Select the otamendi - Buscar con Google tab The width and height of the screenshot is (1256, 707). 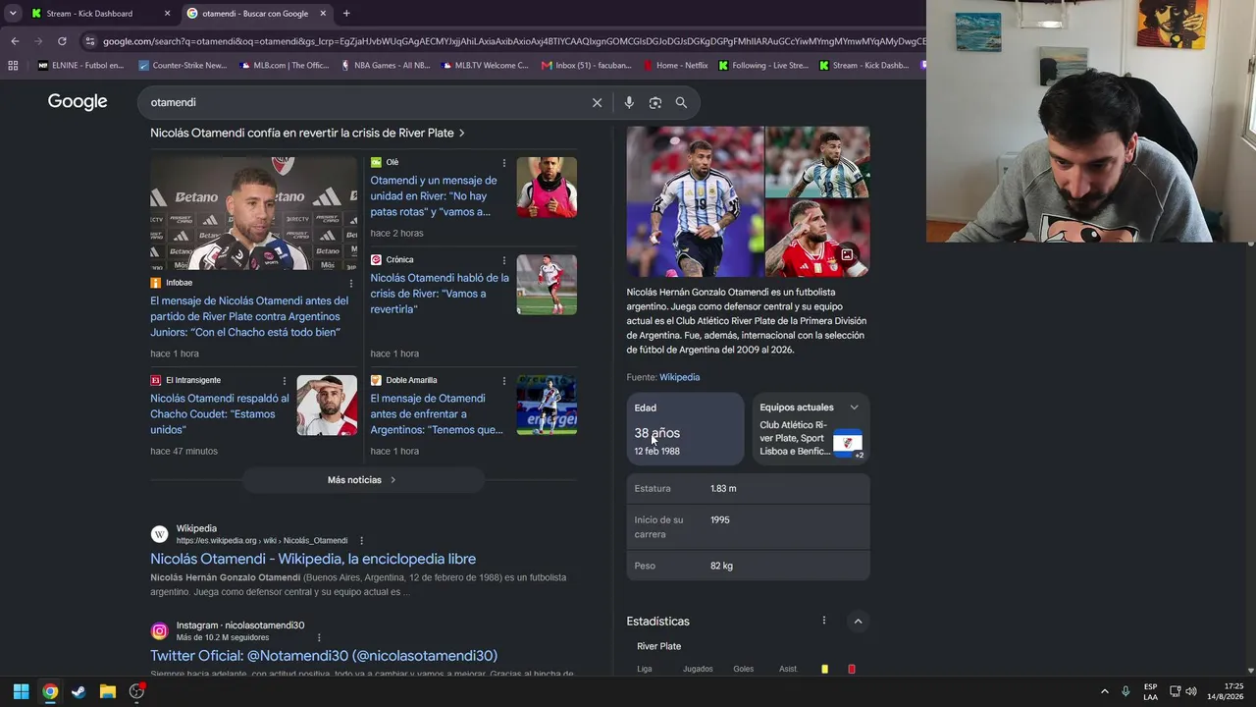click(256, 14)
